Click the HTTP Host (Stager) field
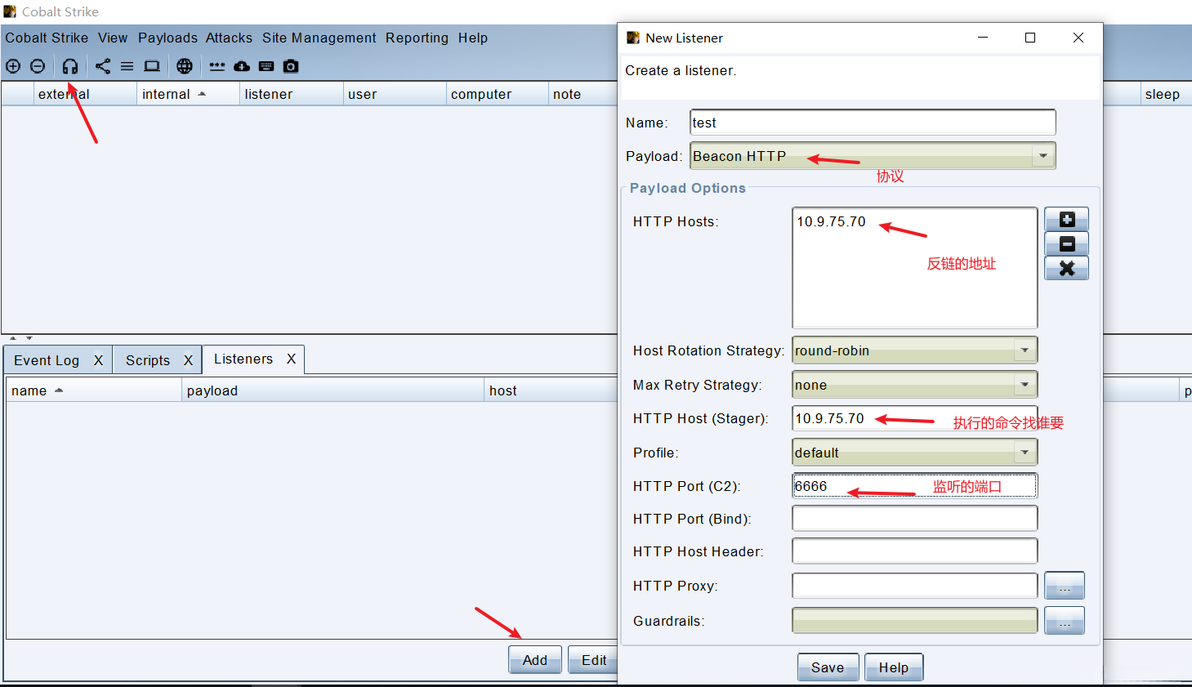 [915, 418]
